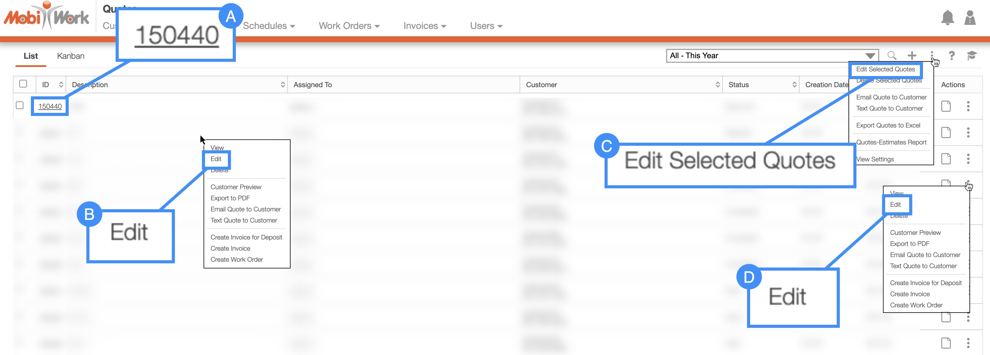Click document icon in quote 150440 row
Image resolution: width=990 pixels, height=355 pixels.
coord(946,106)
